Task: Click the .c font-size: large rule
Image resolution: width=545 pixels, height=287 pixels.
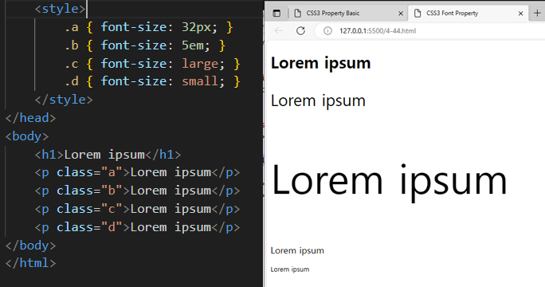Action: point(152,64)
